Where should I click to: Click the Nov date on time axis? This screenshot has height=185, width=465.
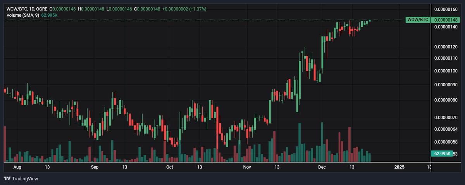coord(247,167)
